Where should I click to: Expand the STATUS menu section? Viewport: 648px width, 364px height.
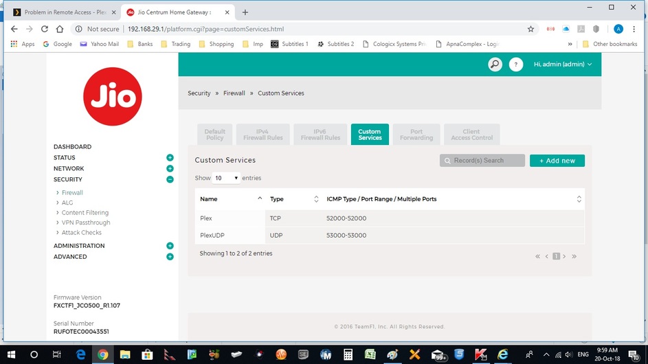170,157
